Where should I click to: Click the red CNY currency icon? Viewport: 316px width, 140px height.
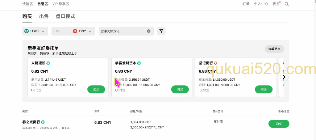[75, 31]
